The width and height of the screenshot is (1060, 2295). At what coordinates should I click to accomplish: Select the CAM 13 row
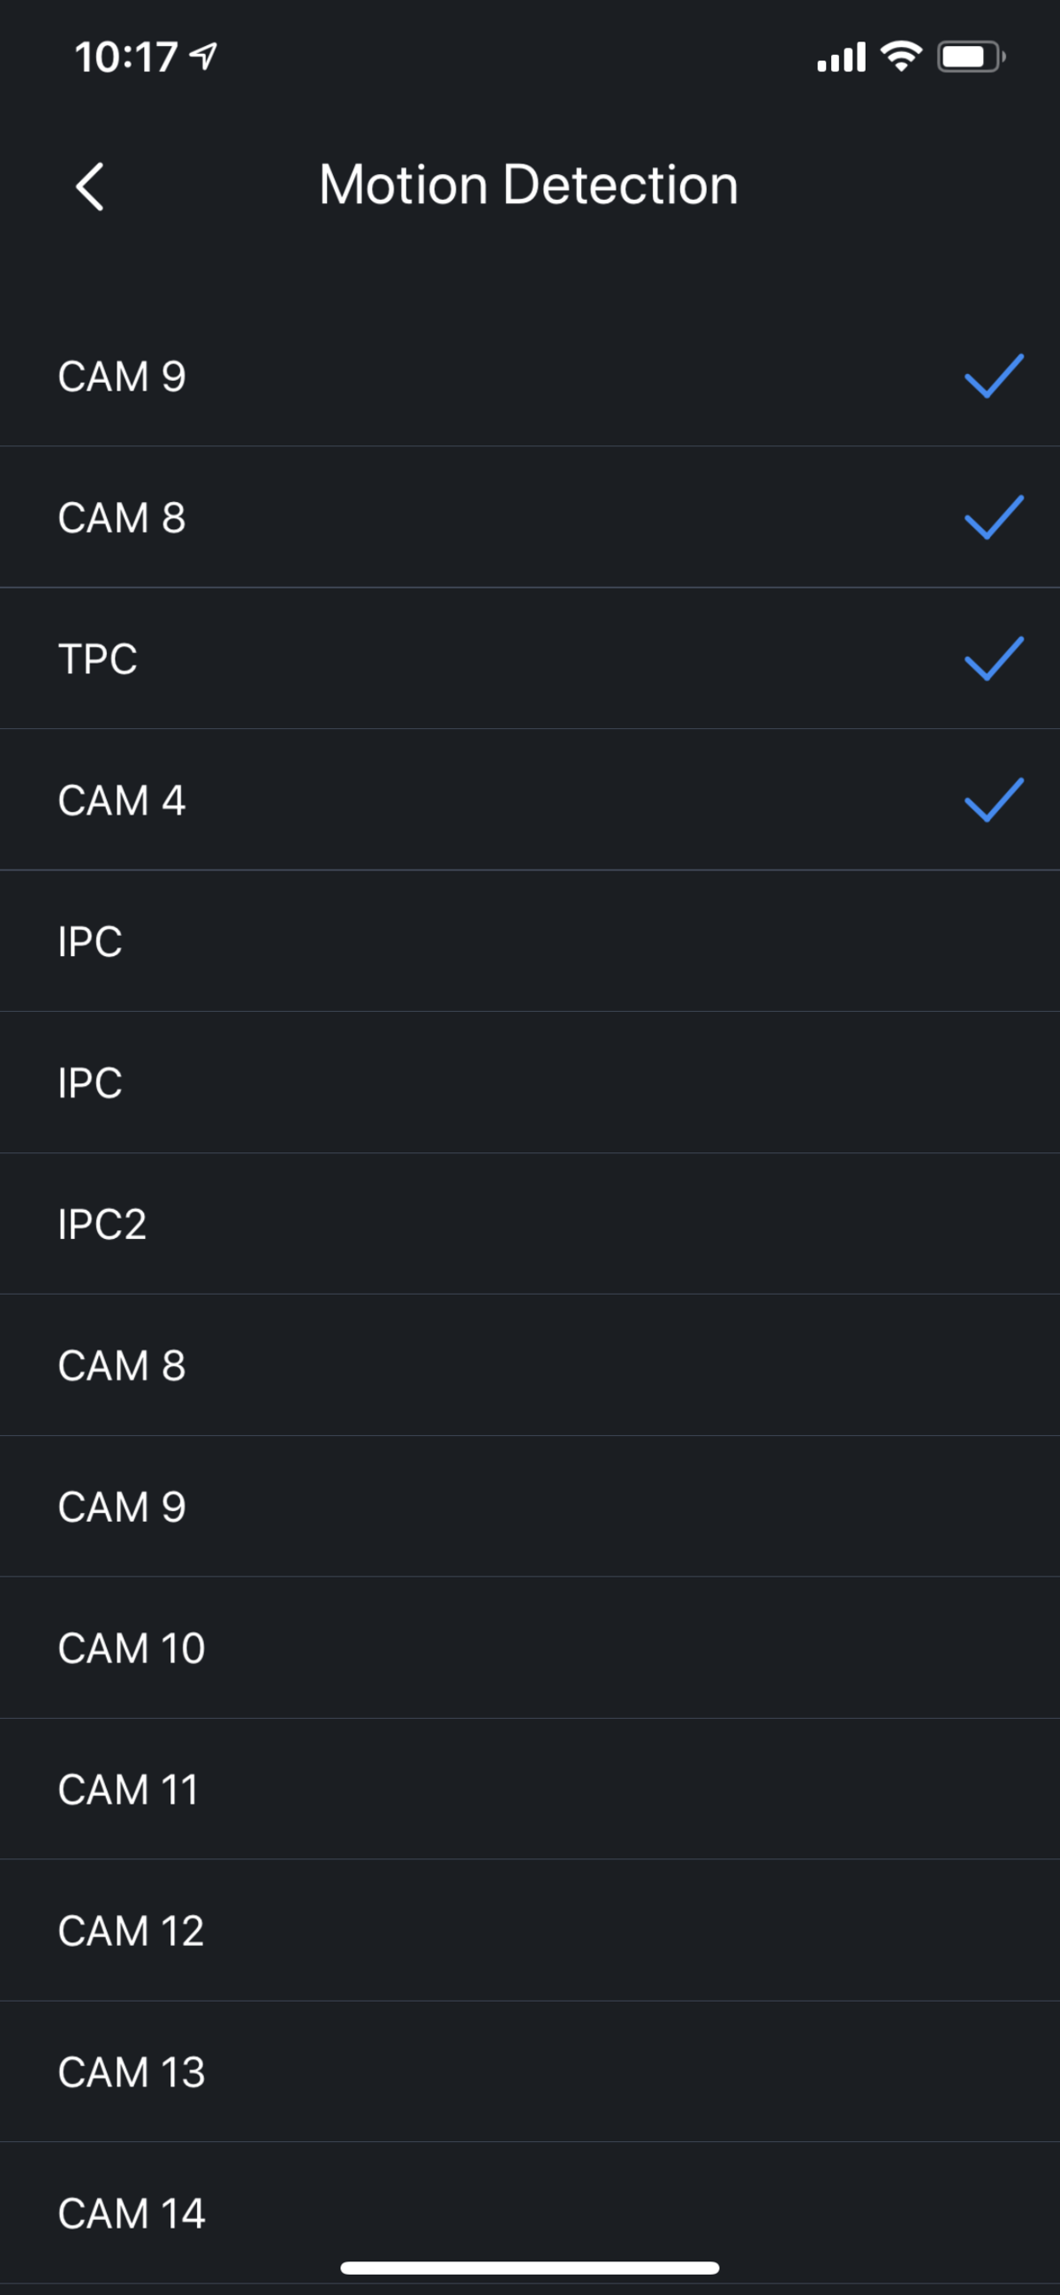pyautogui.click(x=530, y=2072)
